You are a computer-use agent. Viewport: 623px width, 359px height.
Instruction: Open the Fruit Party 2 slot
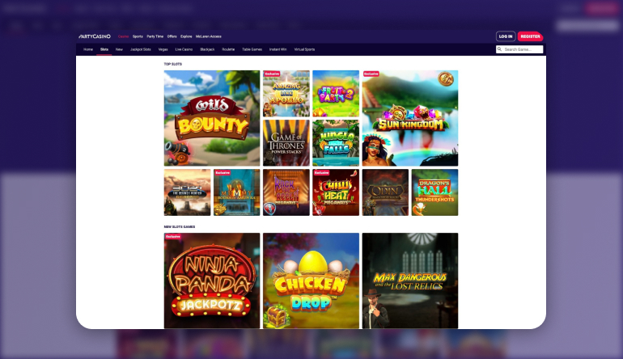336,93
